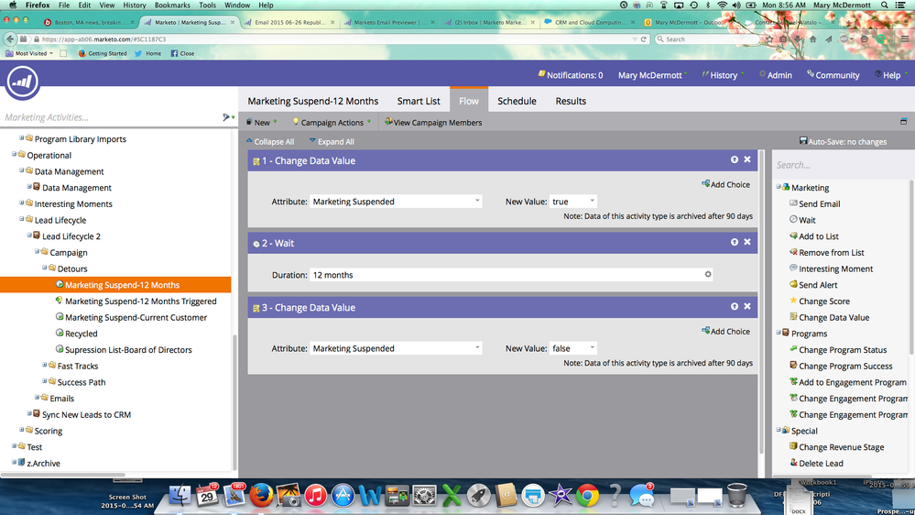Open the Community link
Screen dimensions: 915x515
833,75
